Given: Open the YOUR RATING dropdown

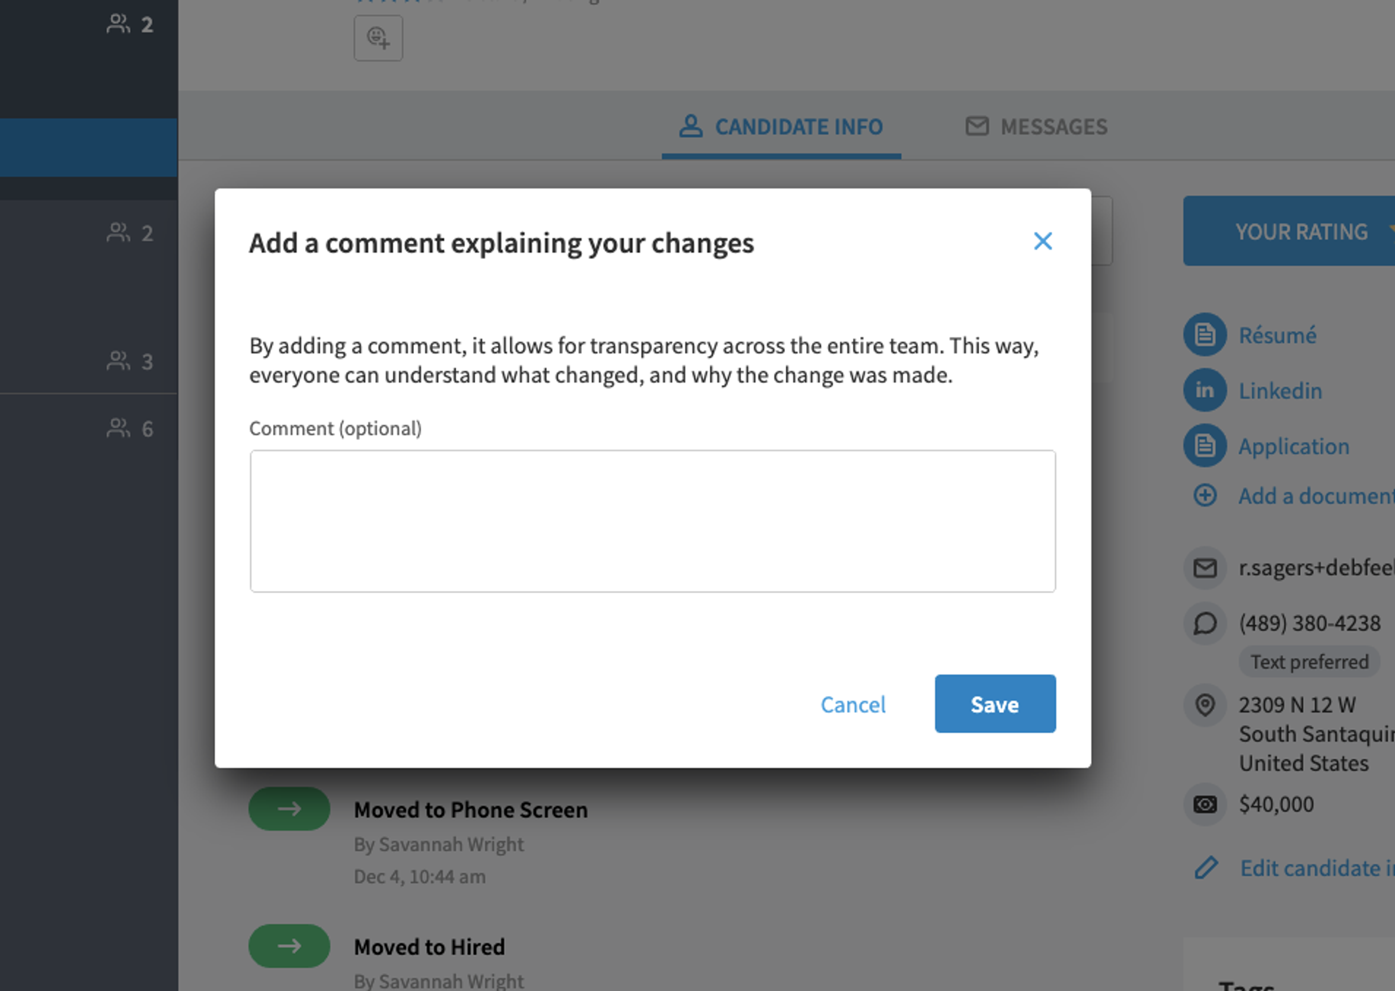Looking at the screenshot, I should coord(1289,231).
